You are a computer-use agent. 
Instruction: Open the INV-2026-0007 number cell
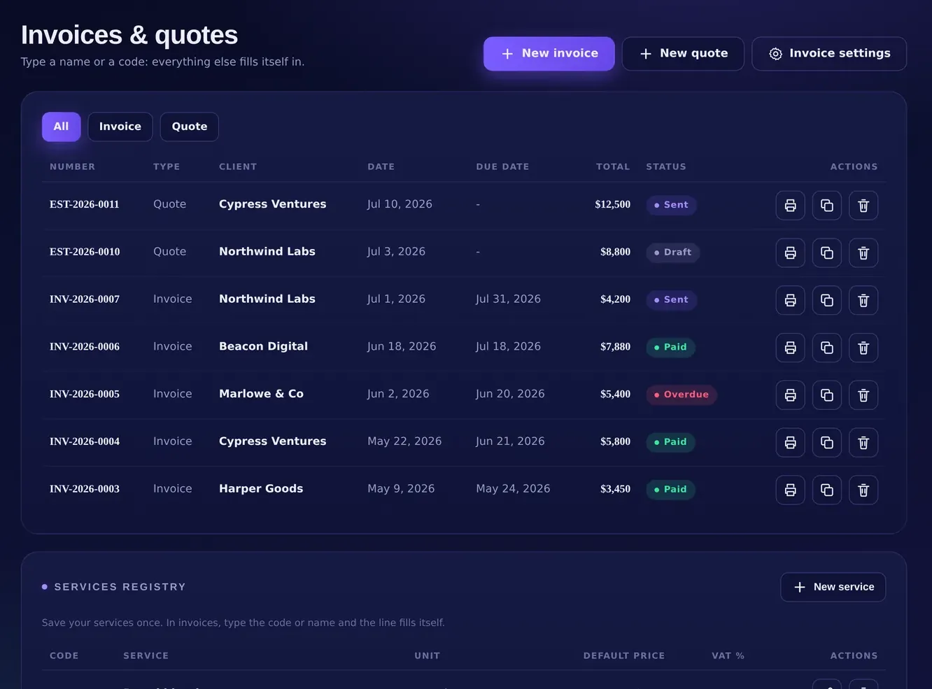point(85,299)
